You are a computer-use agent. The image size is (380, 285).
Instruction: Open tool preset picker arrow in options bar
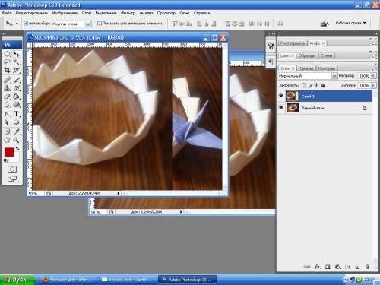click(x=17, y=24)
